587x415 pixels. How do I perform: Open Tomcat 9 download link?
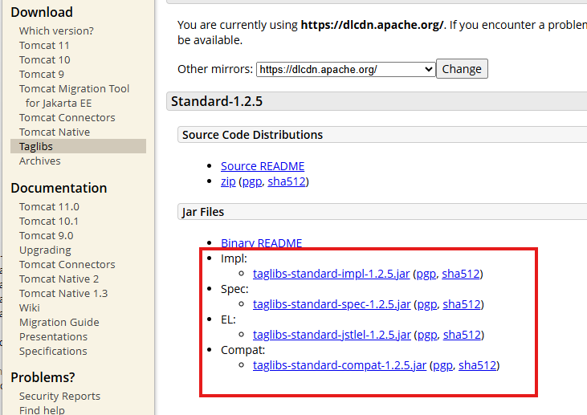pyautogui.click(x=42, y=74)
